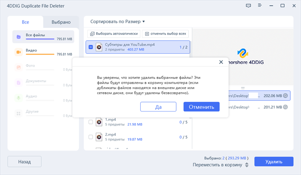Select the 201.21 MB file row
The height and width of the screenshot is (175, 301).
(x=259, y=107)
